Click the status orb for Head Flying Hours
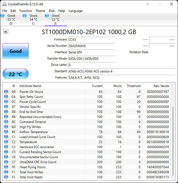This screenshot has height=183, width=178. click(x=6, y=167)
